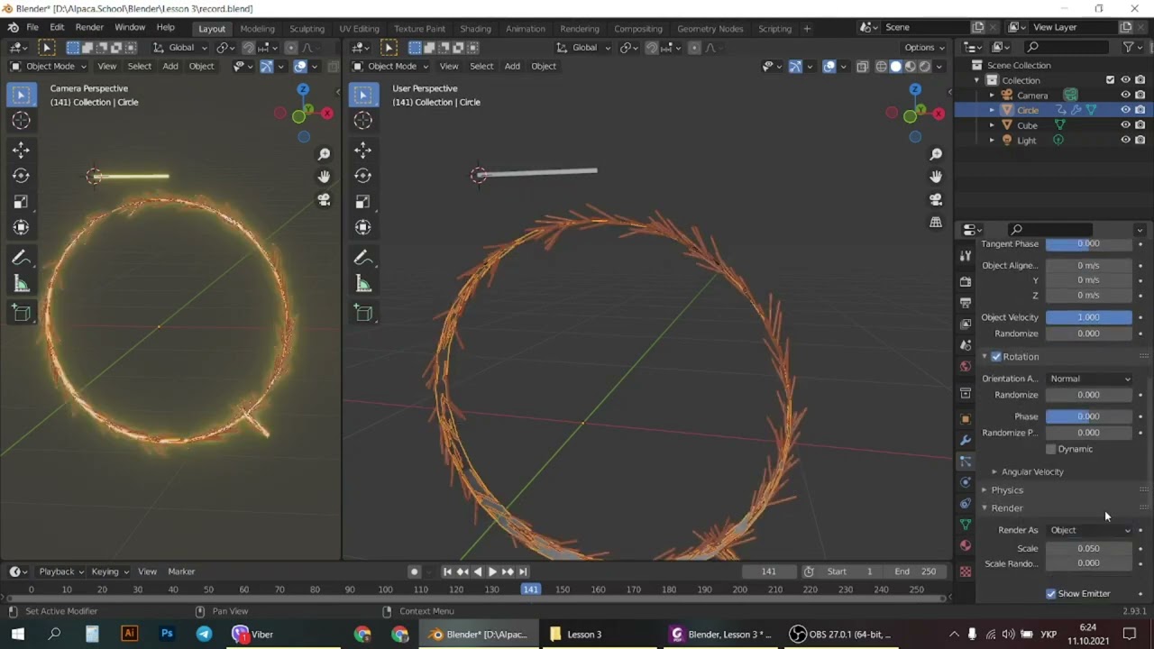Open the Playback dropdown in the timeline
The width and height of the screenshot is (1154, 649).
point(60,571)
